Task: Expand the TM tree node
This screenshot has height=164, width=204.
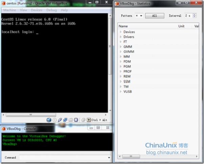Action: coord(120,87)
